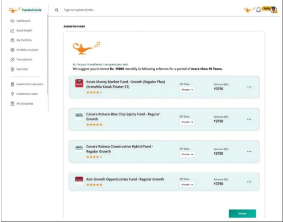The width and height of the screenshot is (283, 222).
Task: Click star rating of Axis Growth Opportunities
Action: 94,185
